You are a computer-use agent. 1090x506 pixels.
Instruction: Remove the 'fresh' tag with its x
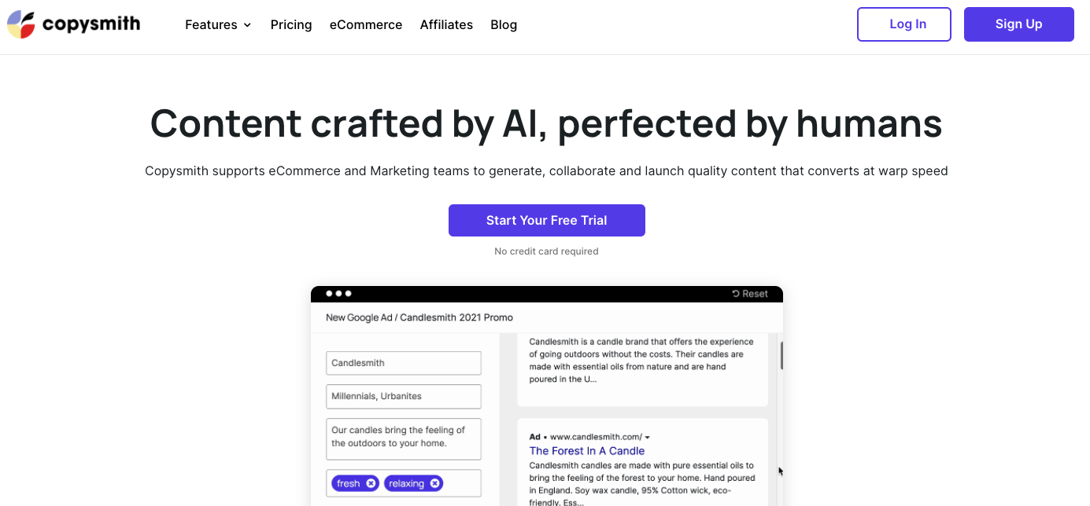tap(371, 483)
